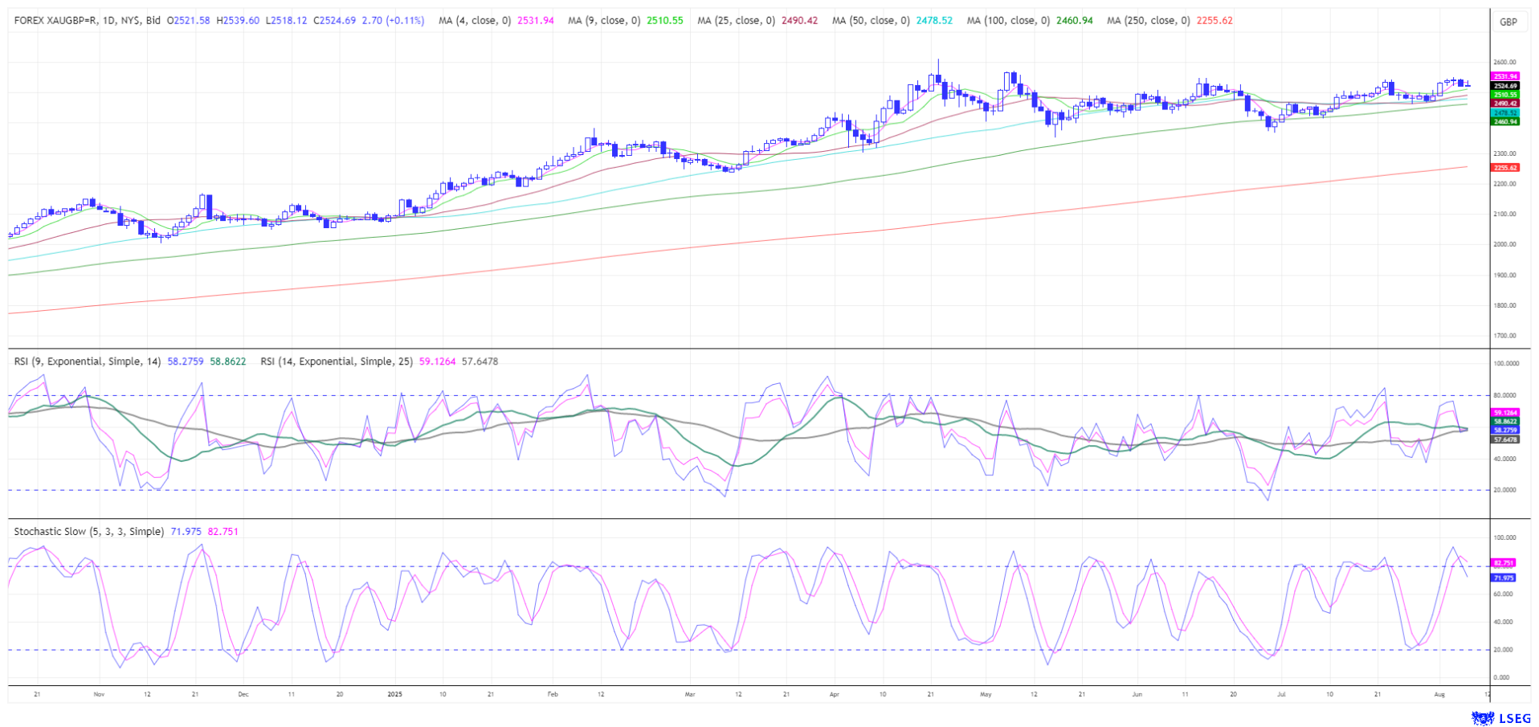Select the RSI (14, Exponential, Simple, 25) label
This screenshot has width=1539, height=727.
pyautogui.click(x=337, y=361)
